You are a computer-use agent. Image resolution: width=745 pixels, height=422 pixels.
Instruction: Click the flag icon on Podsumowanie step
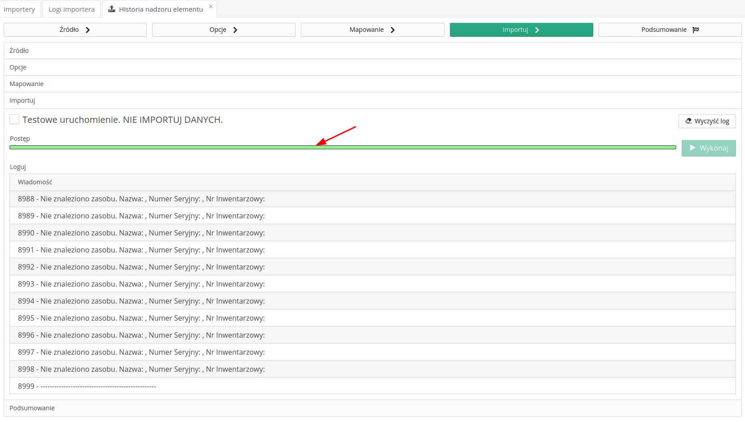coord(697,29)
